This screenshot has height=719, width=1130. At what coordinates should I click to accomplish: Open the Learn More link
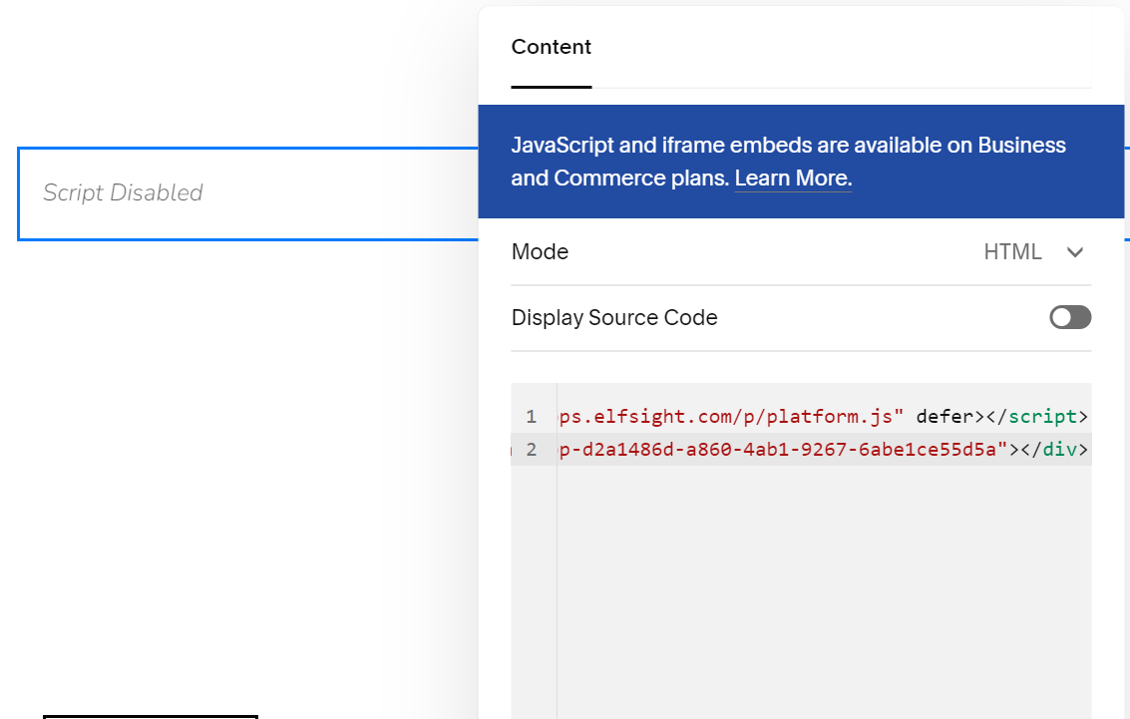pyautogui.click(x=792, y=178)
